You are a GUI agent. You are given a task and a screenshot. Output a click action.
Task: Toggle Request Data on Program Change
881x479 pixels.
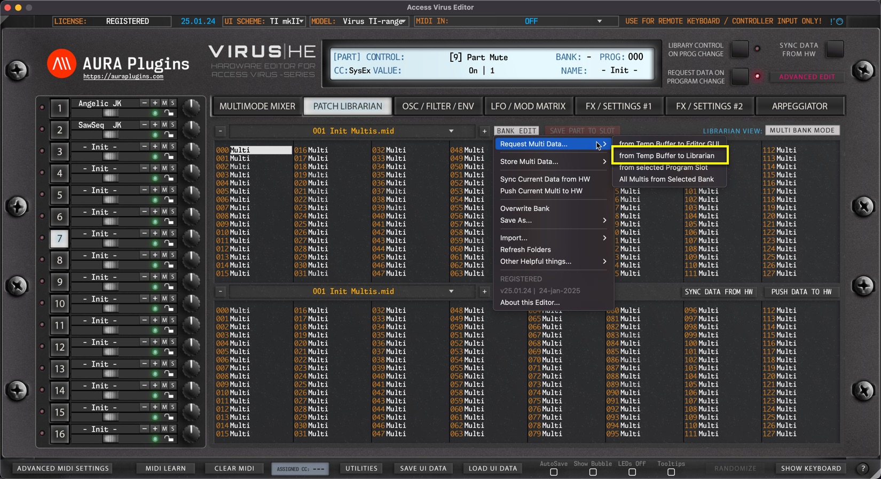coord(740,76)
